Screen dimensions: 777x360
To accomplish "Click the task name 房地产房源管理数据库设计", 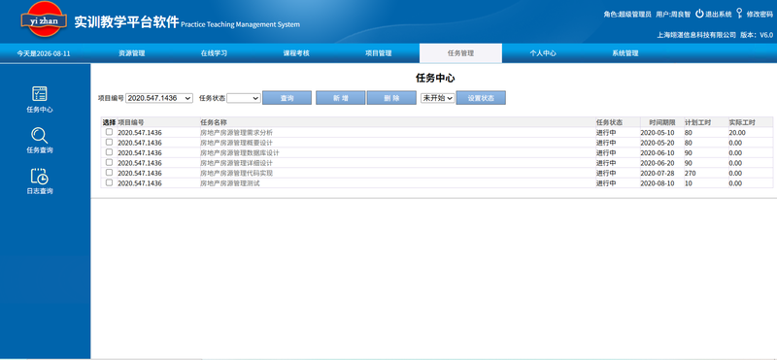I will 240,152.
